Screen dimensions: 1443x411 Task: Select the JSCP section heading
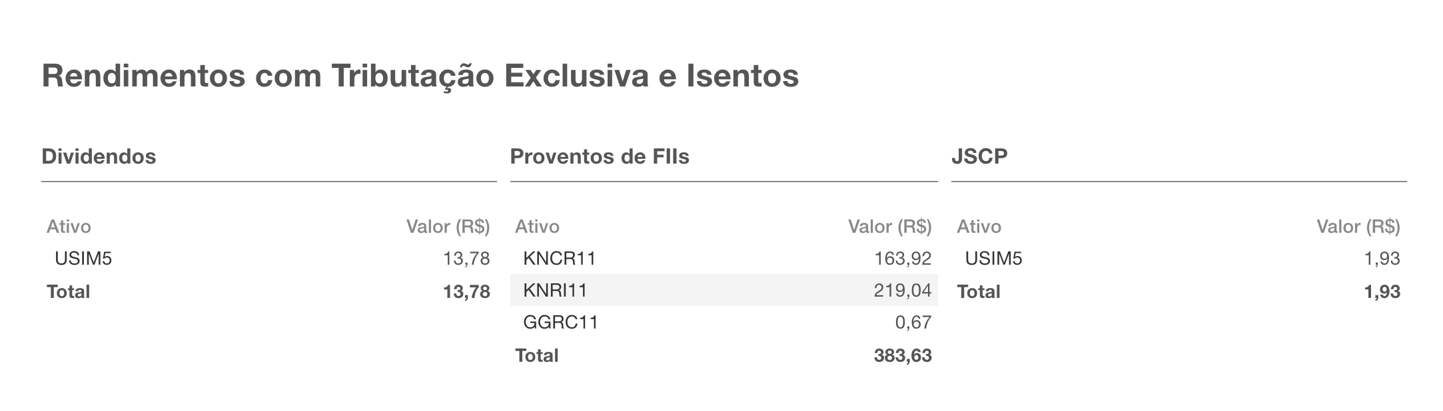[x=979, y=157]
